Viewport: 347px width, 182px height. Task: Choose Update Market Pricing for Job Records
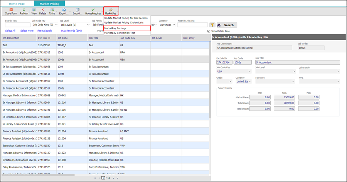pyautogui.click(x=126, y=18)
